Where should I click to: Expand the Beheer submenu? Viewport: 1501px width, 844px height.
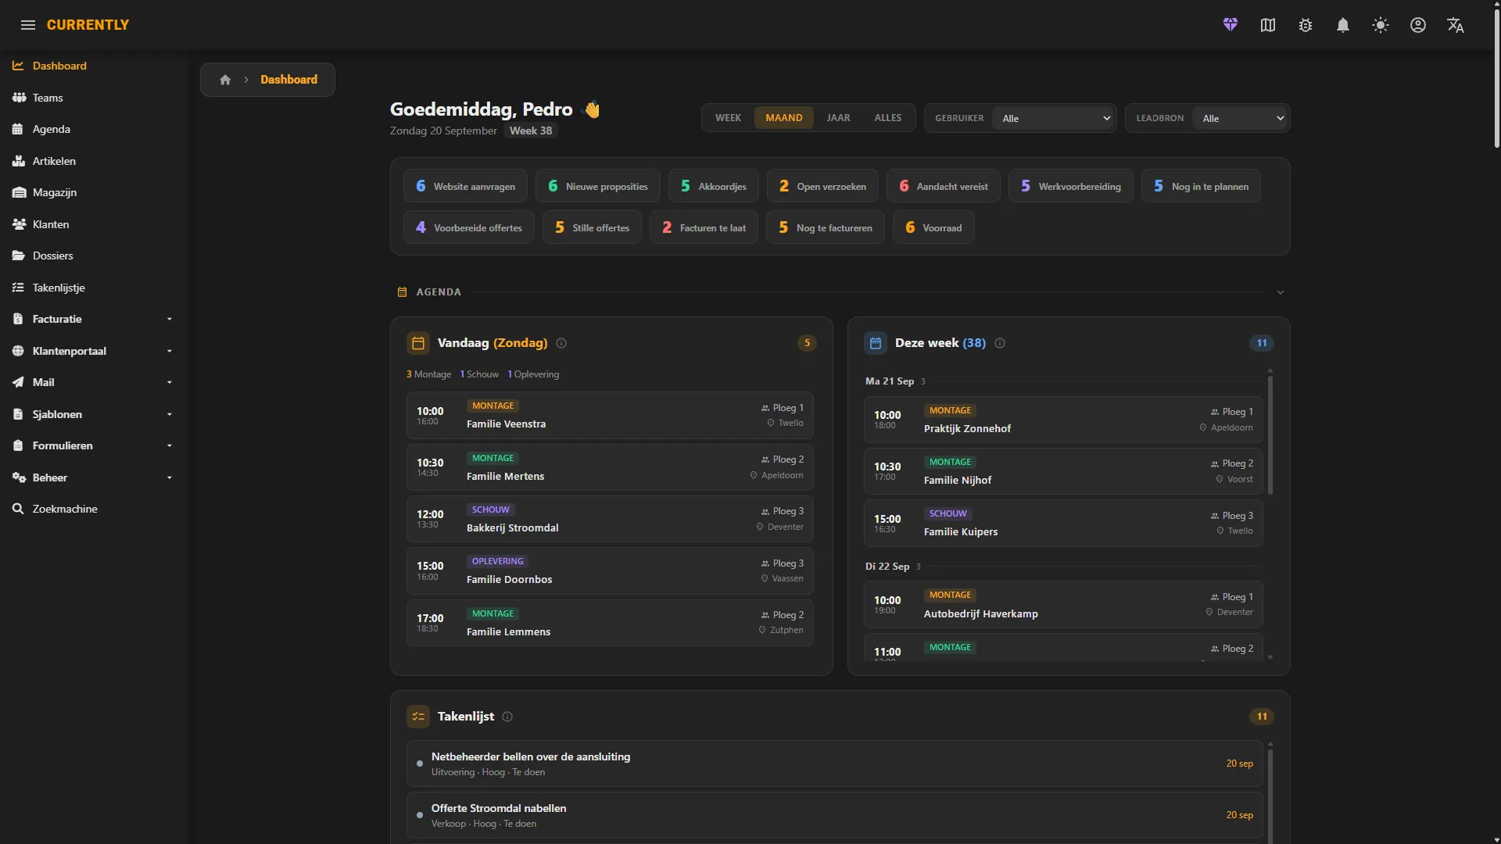tap(94, 477)
